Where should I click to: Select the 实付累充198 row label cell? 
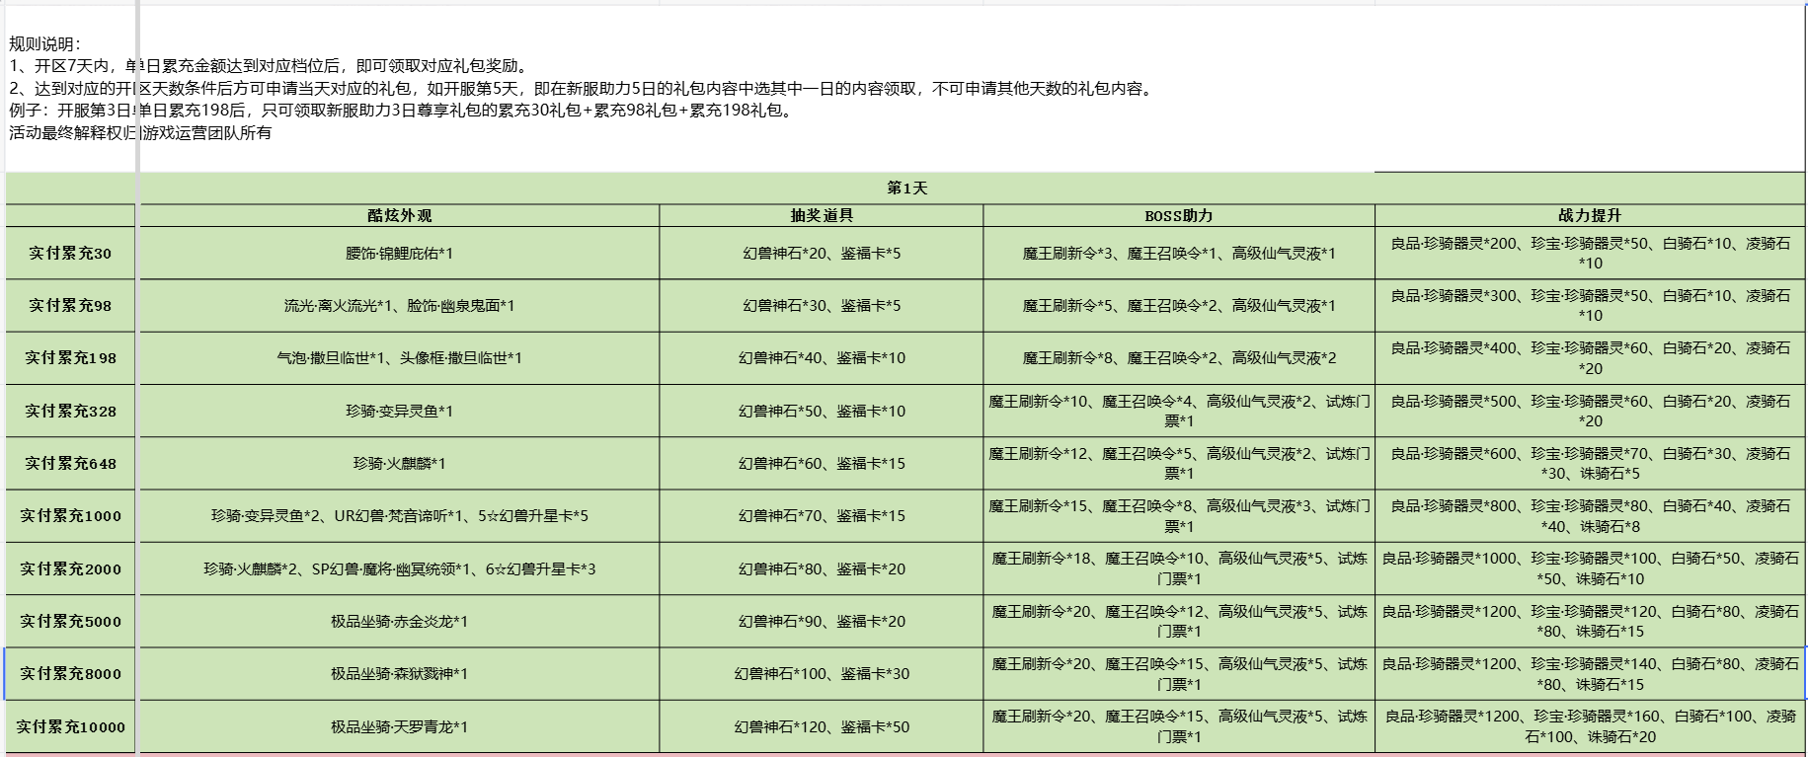70,358
